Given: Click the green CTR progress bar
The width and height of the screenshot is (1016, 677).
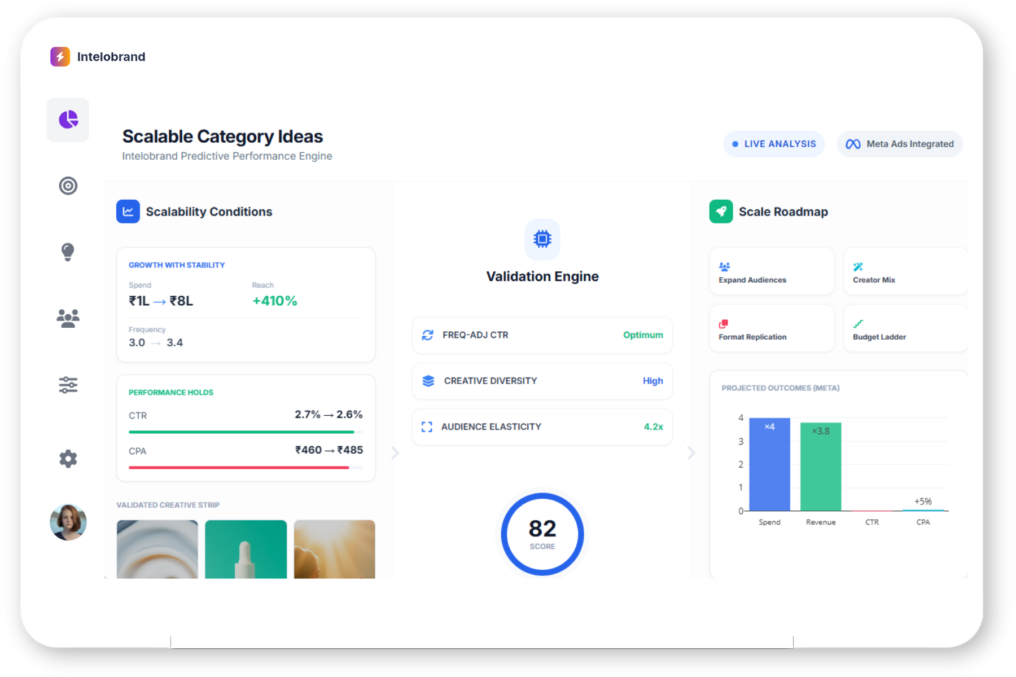Looking at the screenshot, I should tap(242, 432).
